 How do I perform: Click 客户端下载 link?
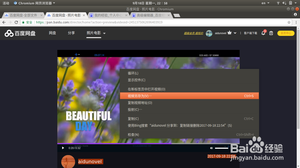[x=250, y=33]
